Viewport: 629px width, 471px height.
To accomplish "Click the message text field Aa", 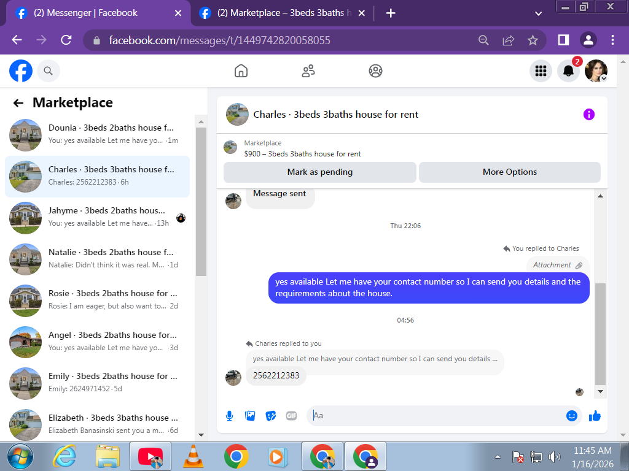I will (x=437, y=416).
